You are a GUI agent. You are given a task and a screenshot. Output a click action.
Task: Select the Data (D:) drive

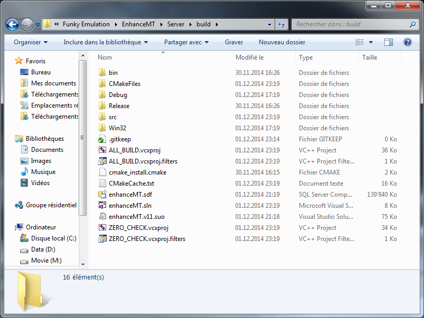point(43,249)
